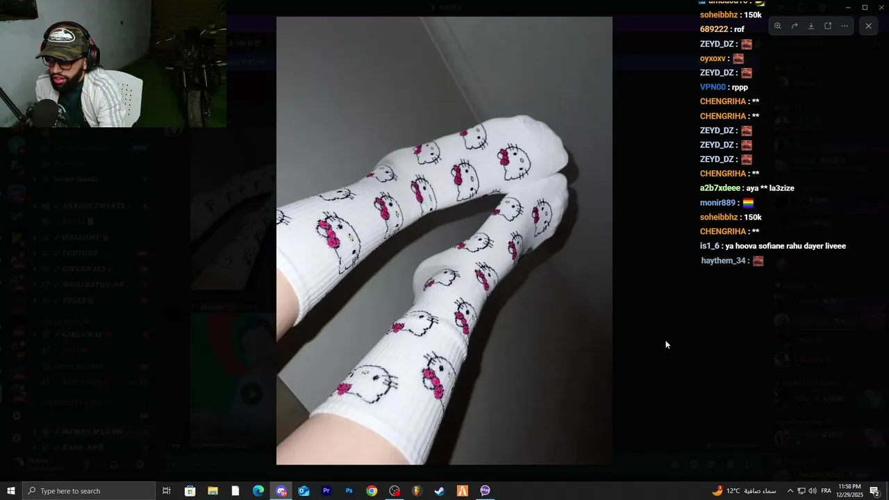
Task: Click chat message from a2b7xdeee
Action: (747, 188)
